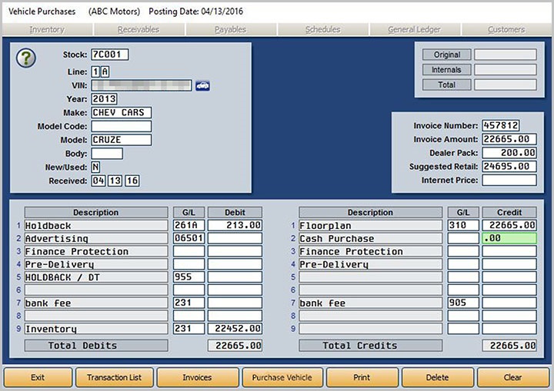This screenshot has width=554, height=391.
Task: Select debit Finance Protection description row
Action: 96,251
